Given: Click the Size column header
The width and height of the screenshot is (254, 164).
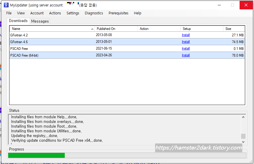Looking at the screenshot, I should 234,29.
